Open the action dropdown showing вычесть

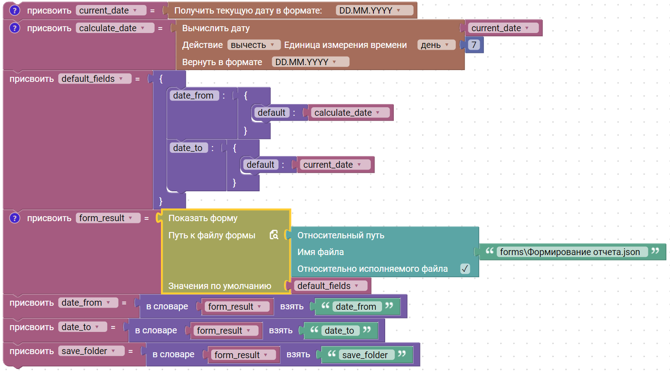click(x=253, y=45)
